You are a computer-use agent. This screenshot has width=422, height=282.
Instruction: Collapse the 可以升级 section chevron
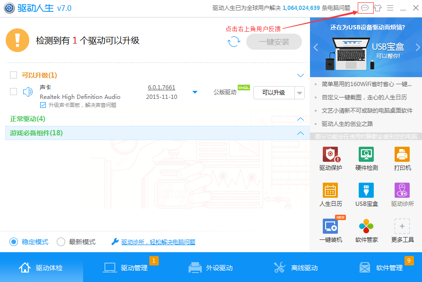point(301,75)
